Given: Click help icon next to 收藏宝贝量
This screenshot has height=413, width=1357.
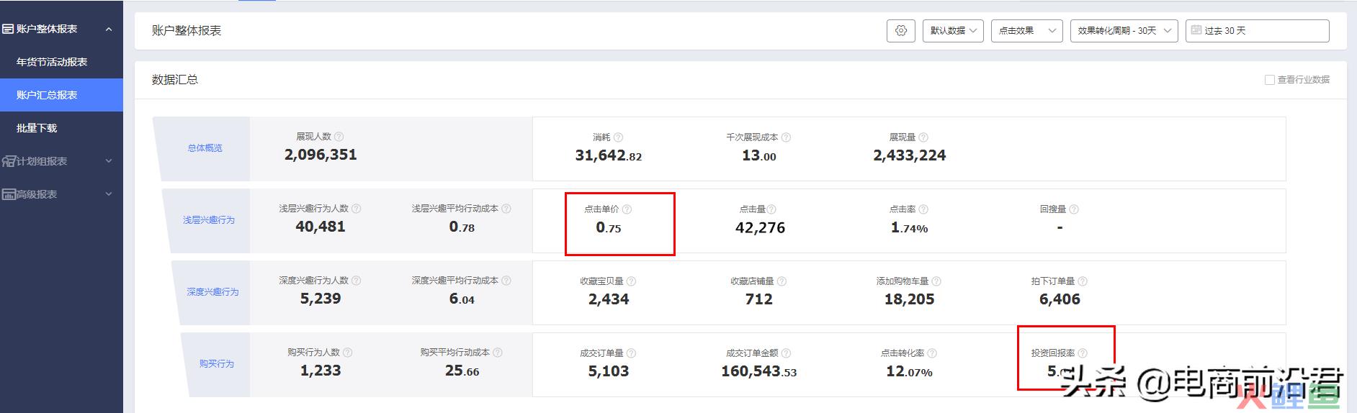Looking at the screenshot, I should click(x=631, y=281).
